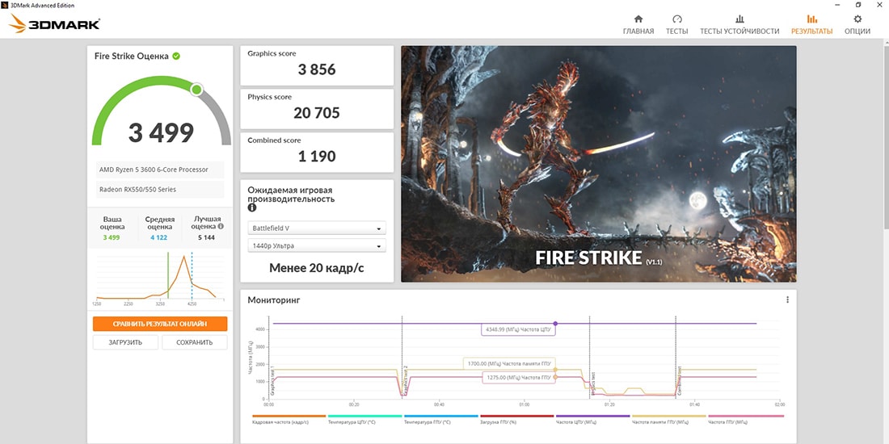Toggle Частота памяти ГПУ legend series
This screenshot has width=889, height=444.
coord(668,420)
